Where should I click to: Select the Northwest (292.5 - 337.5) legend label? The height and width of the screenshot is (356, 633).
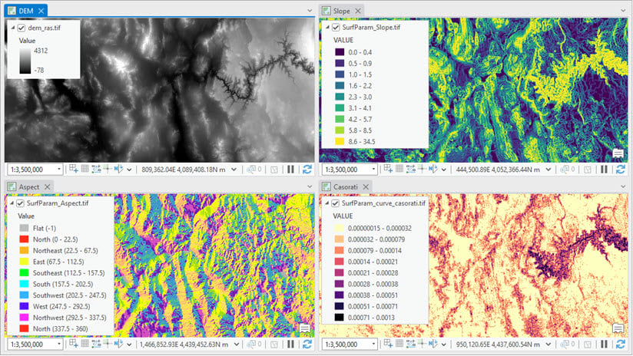69,318
